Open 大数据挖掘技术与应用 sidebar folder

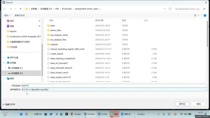coord(20,42)
